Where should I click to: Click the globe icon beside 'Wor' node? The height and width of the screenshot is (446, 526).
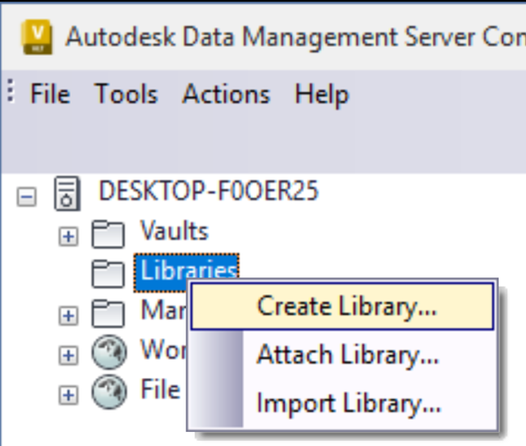tap(109, 352)
